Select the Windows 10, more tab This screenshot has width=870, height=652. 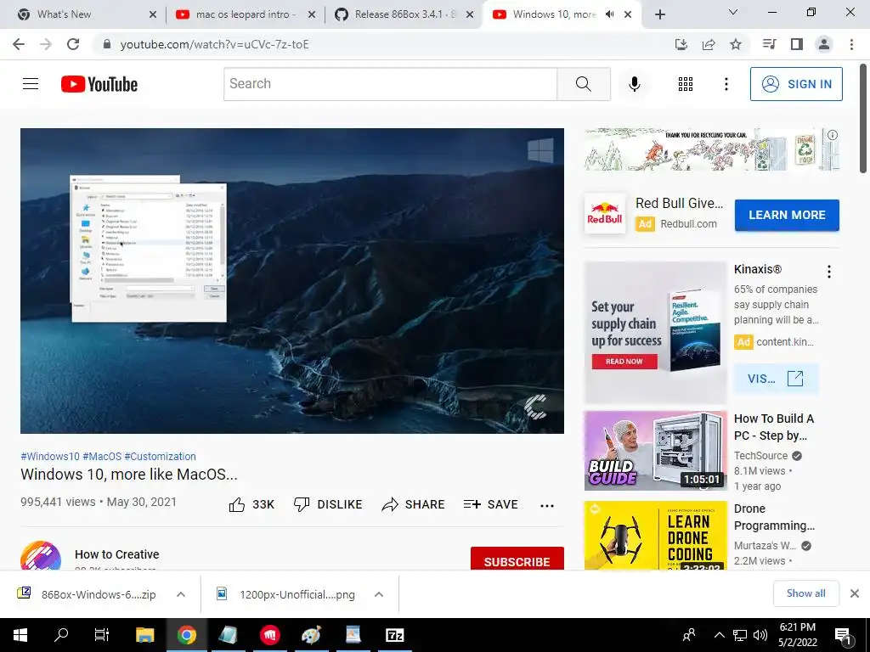555,14
